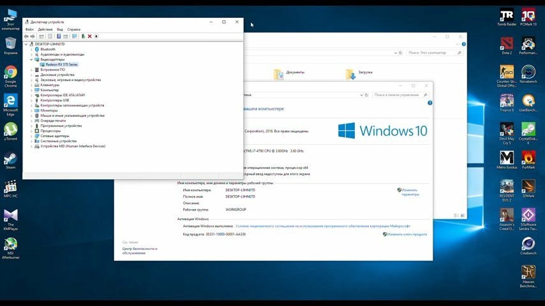Click the Control Panel search field

pos(400,95)
